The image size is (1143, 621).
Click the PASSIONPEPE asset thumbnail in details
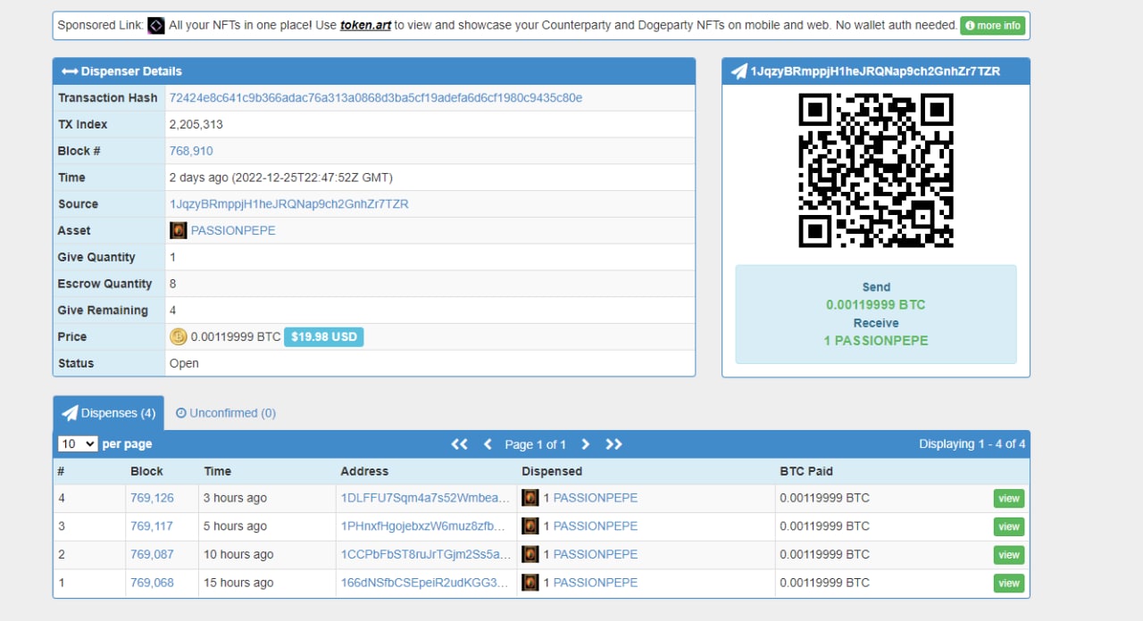click(179, 230)
